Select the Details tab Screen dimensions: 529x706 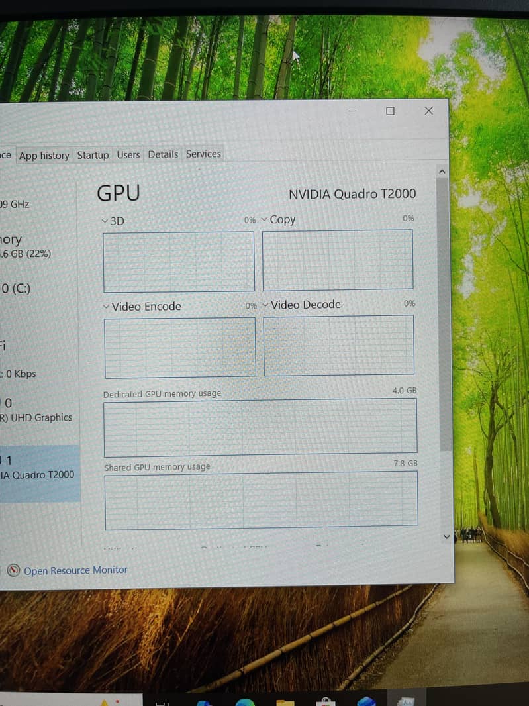(163, 154)
